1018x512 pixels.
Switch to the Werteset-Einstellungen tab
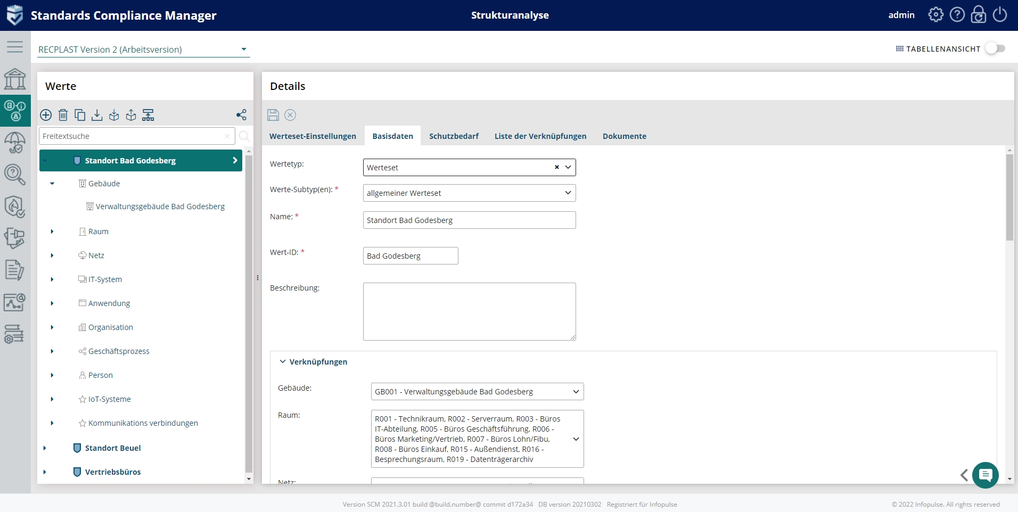(x=313, y=136)
